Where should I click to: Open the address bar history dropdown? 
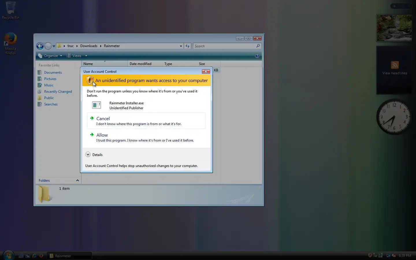click(181, 46)
